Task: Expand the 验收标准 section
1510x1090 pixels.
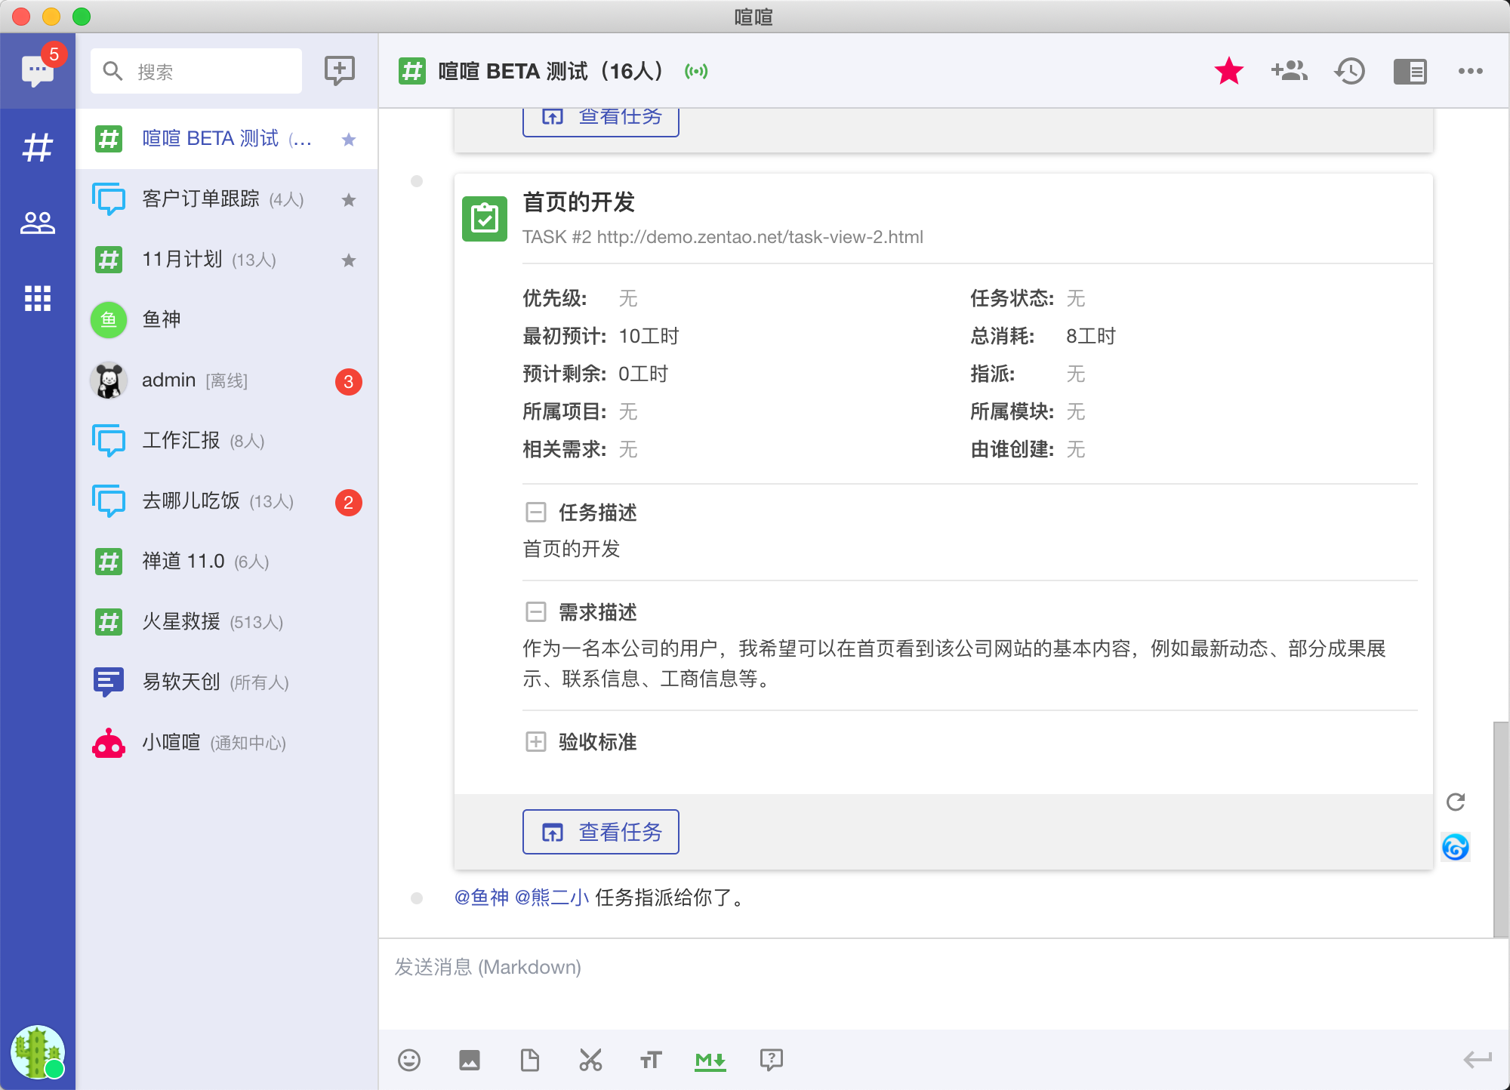Action: click(535, 741)
